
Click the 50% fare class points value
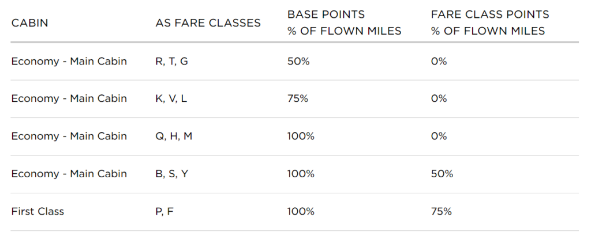(442, 174)
